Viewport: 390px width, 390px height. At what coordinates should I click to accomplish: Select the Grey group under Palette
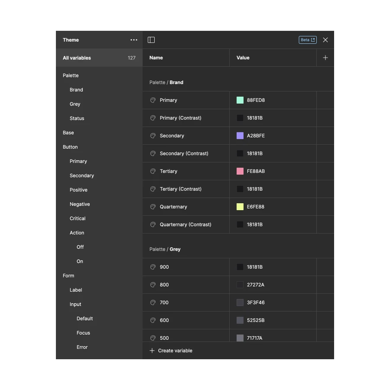point(75,104)
